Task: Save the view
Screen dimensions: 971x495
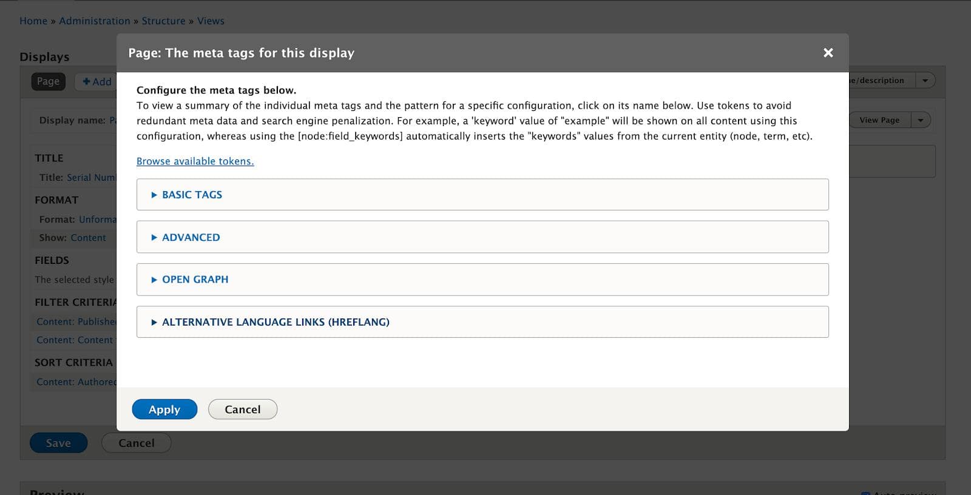Action: tap(58, 443)
